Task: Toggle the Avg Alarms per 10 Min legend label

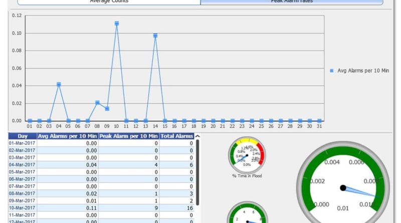Action: tap(363, 71)
